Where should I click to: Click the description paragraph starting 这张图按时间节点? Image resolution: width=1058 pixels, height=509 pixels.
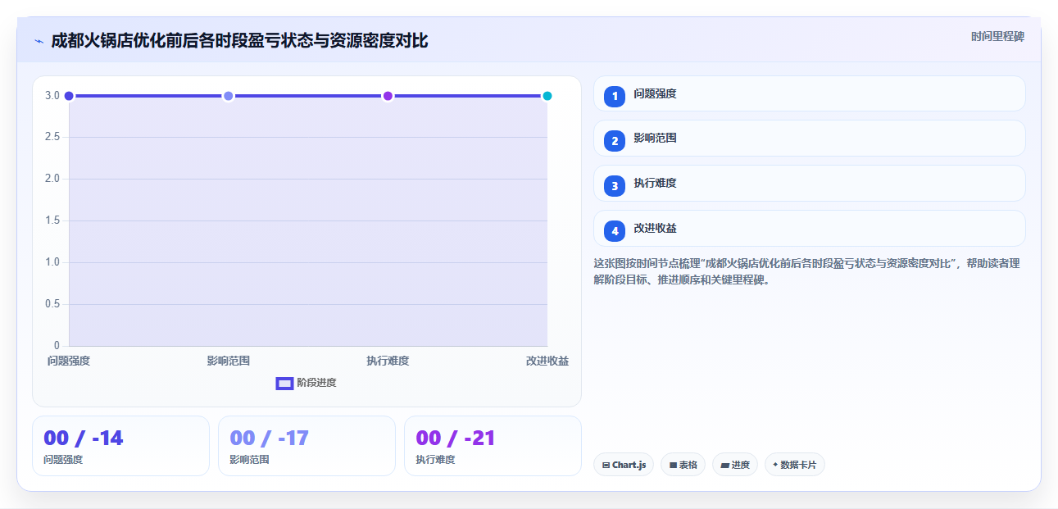[806, 271]
